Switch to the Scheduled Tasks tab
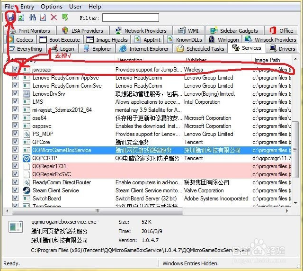The height and width of the screenshot is (271, 303). (x=200, y=48)
